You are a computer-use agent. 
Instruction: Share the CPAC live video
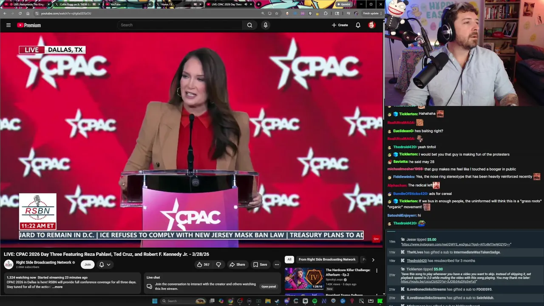pyautogui.click(x=237, y=264)
